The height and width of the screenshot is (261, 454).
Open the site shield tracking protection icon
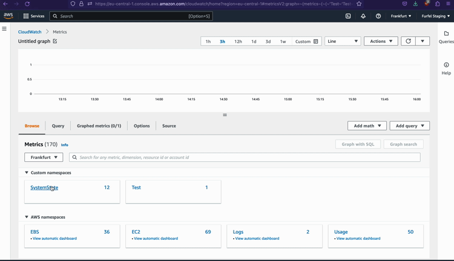point(73,4)
